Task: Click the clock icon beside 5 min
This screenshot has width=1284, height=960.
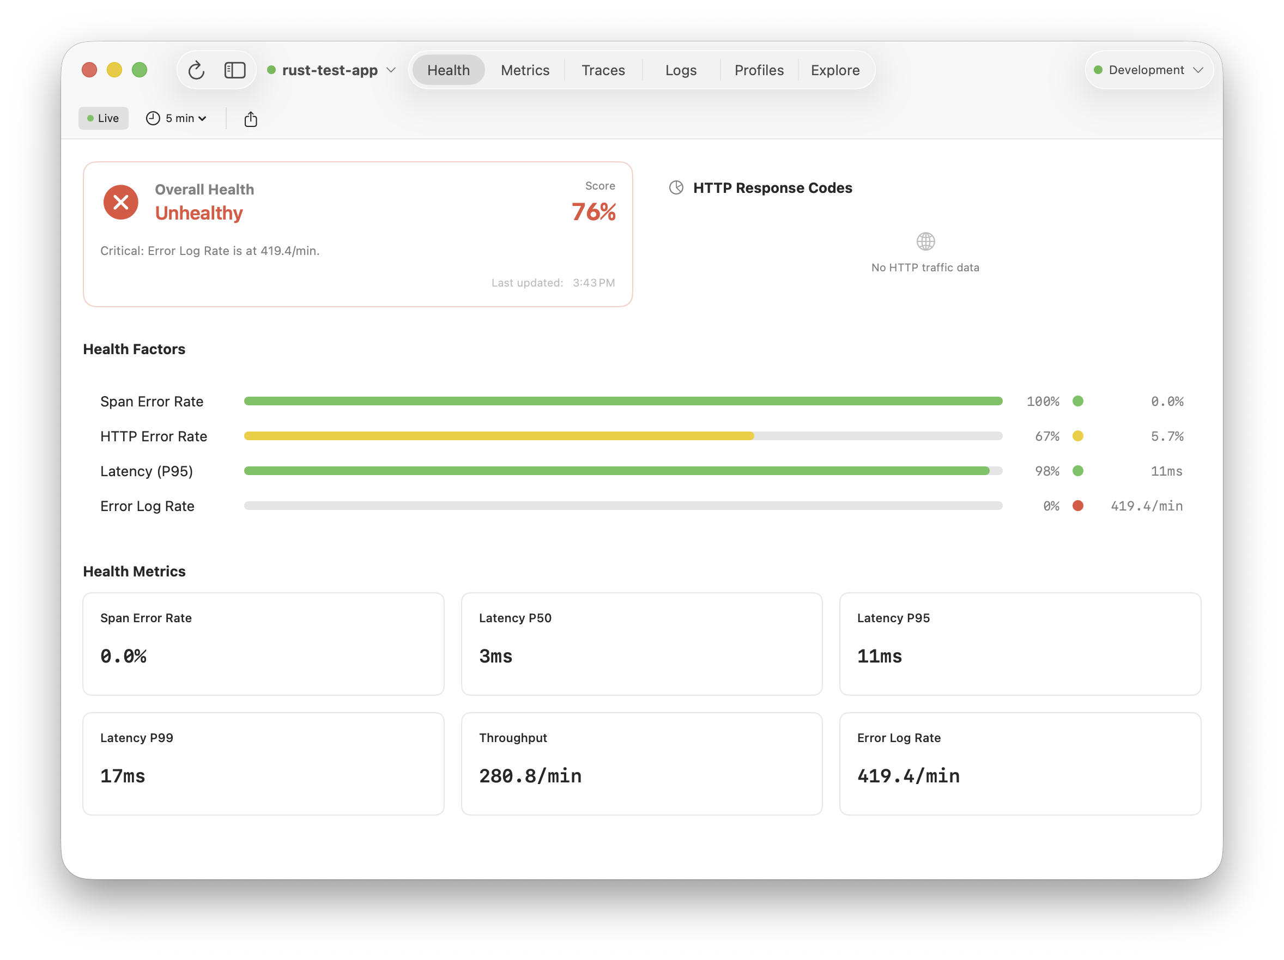Action: point(153,118)
